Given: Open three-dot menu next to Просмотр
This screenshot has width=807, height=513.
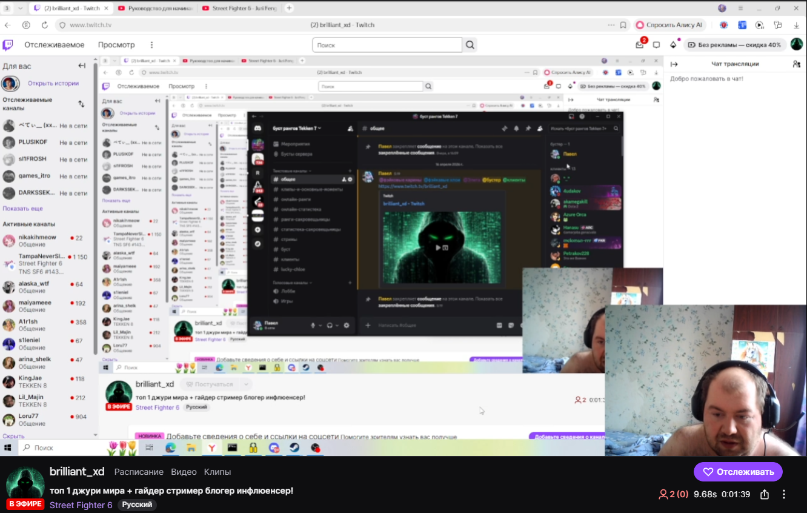Looking at the screenshot, I should (x=151, y=45).
